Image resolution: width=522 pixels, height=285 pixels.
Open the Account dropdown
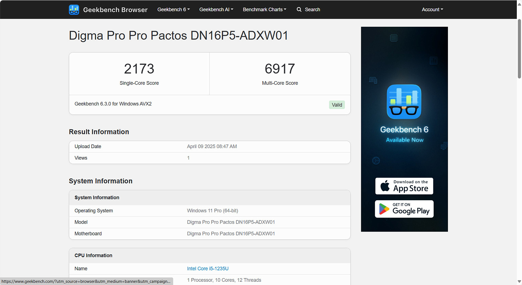click(432, 9)
